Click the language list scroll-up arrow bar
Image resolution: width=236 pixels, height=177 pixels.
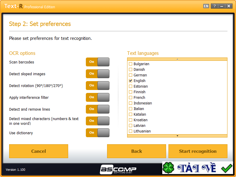(177, 59)
